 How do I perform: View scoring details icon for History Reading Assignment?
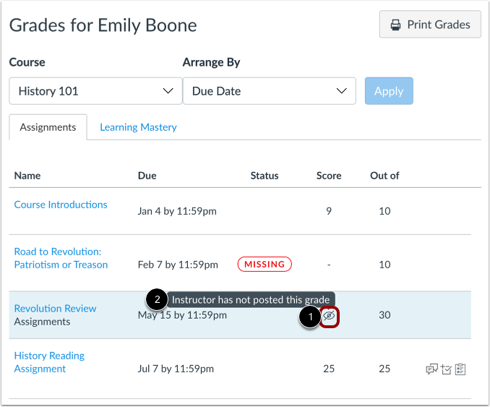pos(446,369)
